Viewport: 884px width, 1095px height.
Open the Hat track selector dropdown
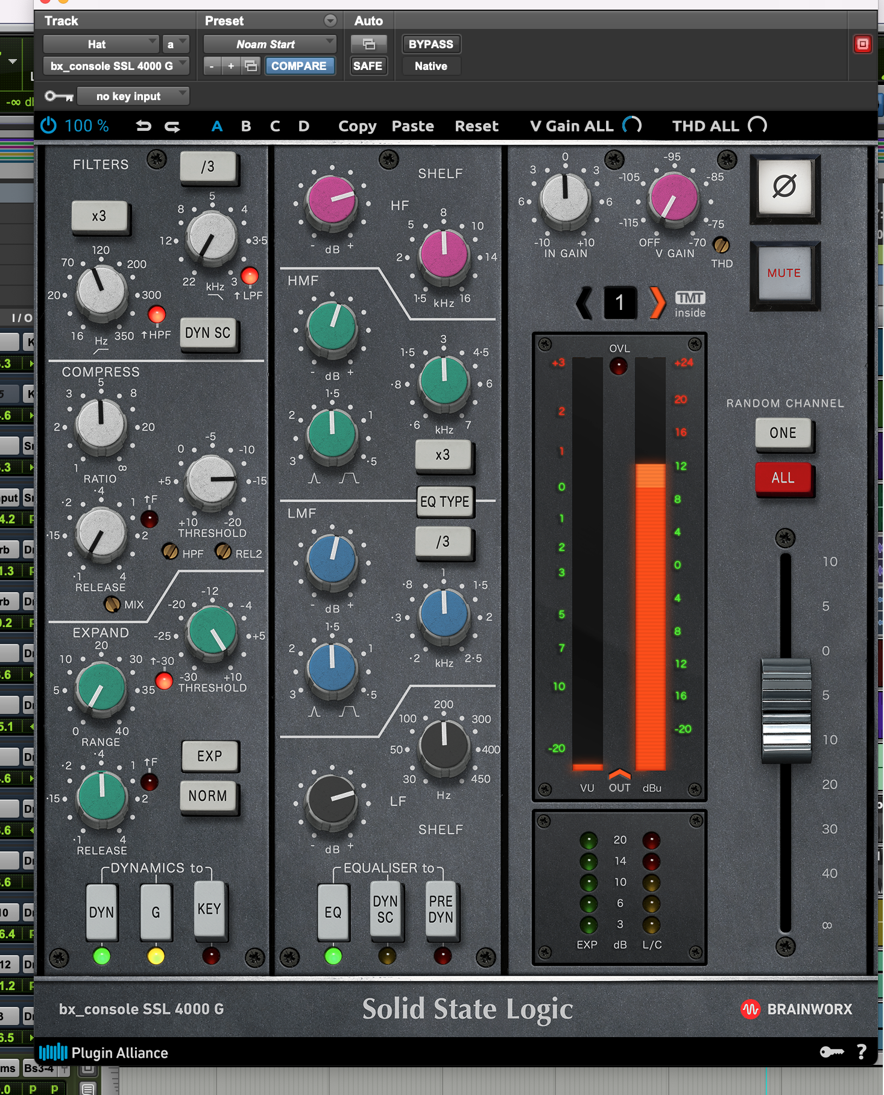coord(101,44)
